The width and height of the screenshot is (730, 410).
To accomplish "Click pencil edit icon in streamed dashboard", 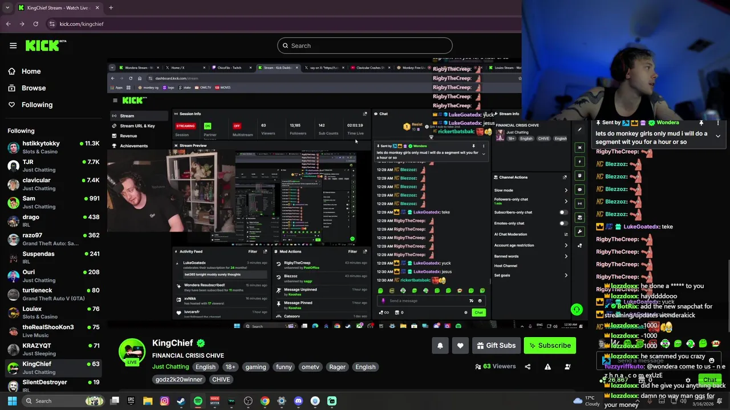I will [579, 130].
